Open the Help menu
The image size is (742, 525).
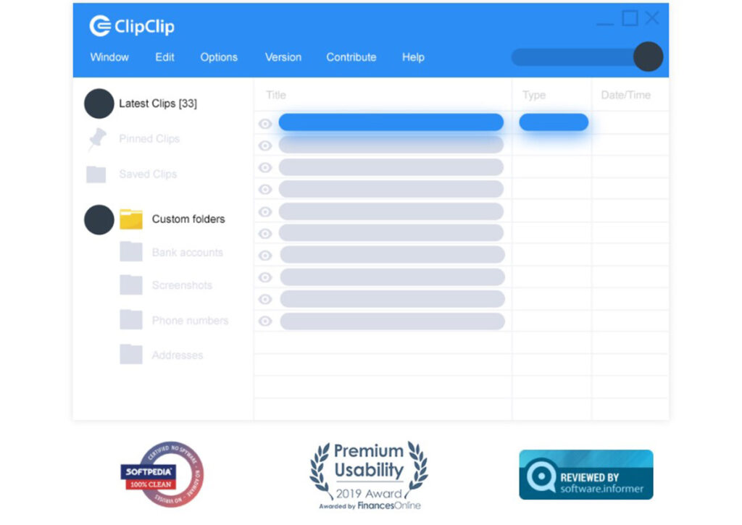(412, 57)
